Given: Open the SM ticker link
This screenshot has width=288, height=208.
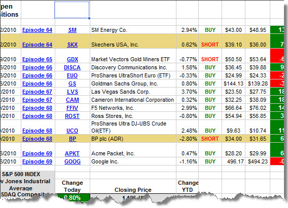Looking at the screenshot, I should 72,30.
